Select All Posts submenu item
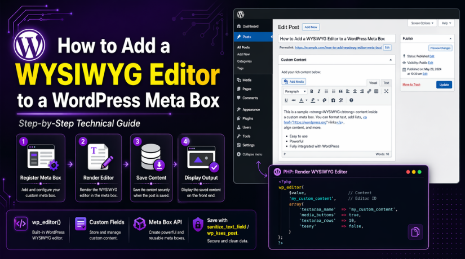465x259 pixels. pos(243,47)
